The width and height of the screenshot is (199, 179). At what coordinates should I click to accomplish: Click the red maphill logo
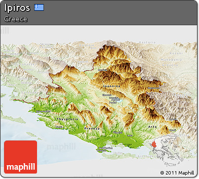click(x=21, y=157)
